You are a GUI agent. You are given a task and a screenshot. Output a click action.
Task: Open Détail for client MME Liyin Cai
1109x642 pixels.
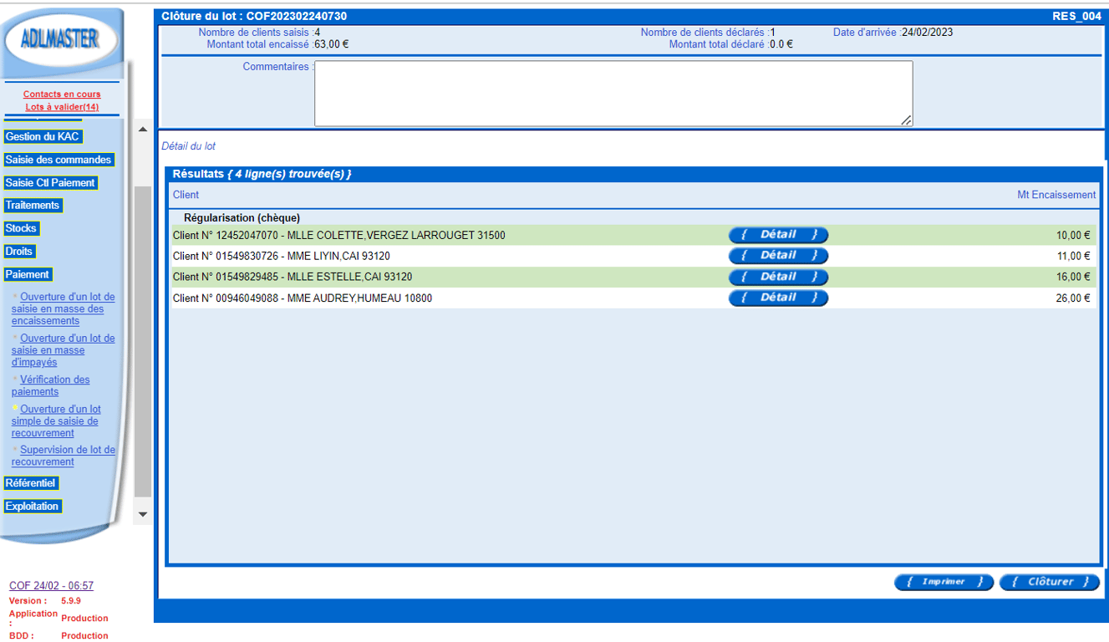[x=778, y=256]
